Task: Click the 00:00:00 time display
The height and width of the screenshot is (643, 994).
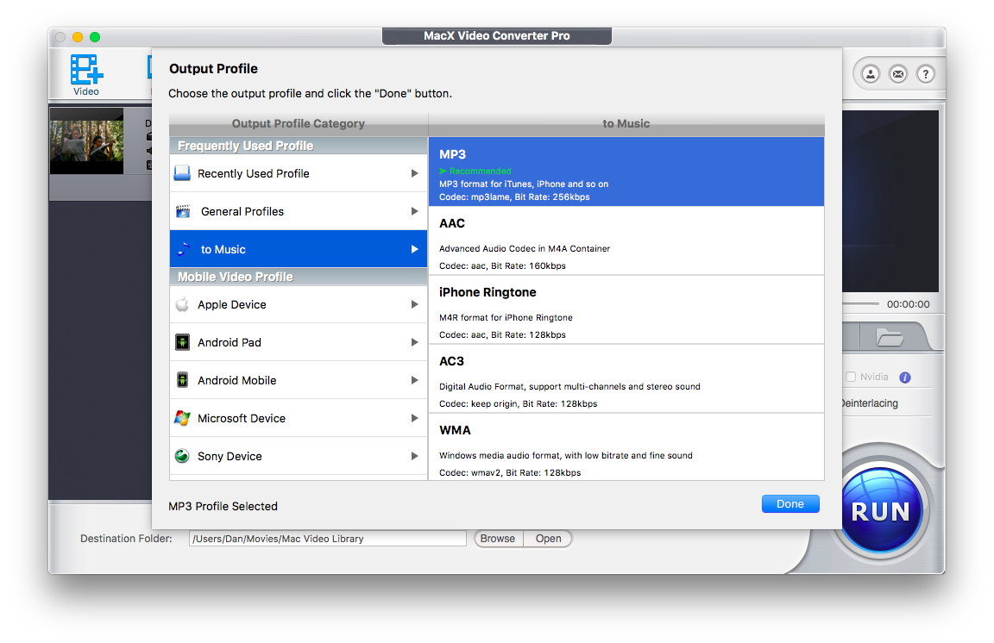Action: pos(908,304)
